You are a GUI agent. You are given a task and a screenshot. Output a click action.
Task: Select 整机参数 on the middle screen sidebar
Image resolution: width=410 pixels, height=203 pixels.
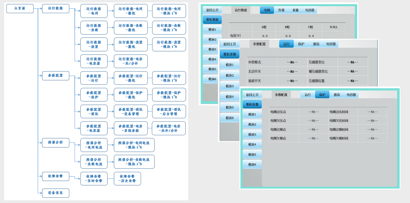point(229,54)
